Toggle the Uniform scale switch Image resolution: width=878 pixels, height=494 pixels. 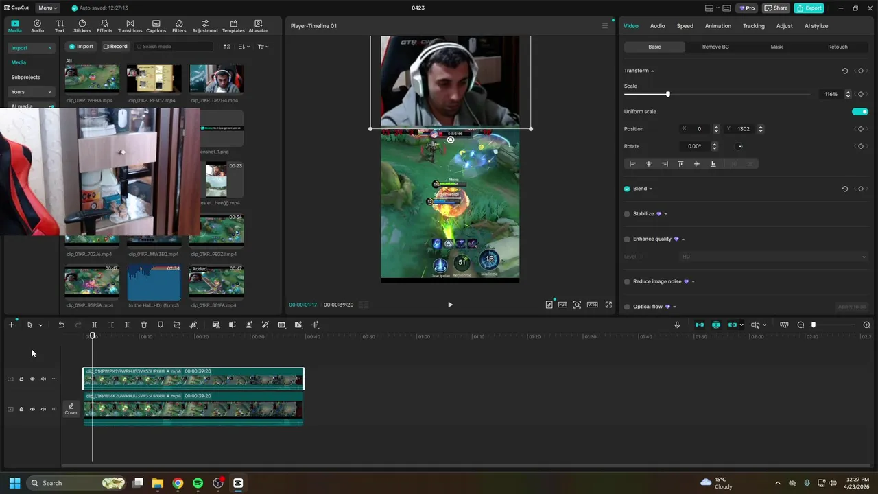pyautogui.click(x=860, y=112)
